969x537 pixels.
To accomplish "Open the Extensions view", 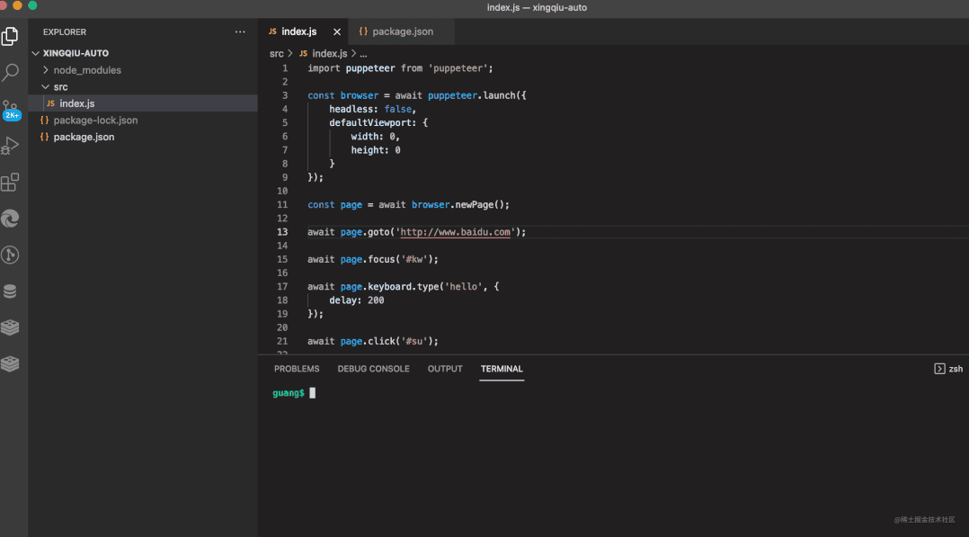I will [x=10, y=182].
